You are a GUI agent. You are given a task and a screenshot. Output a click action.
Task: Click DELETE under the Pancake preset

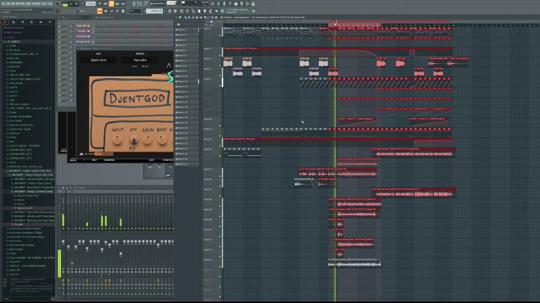145,66
